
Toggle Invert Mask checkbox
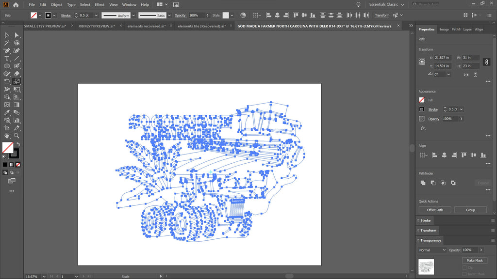[x=464, y=274]
